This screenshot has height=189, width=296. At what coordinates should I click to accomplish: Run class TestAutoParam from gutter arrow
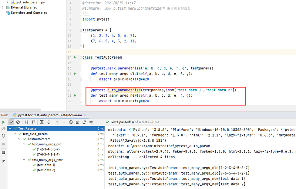click(75, 57)
